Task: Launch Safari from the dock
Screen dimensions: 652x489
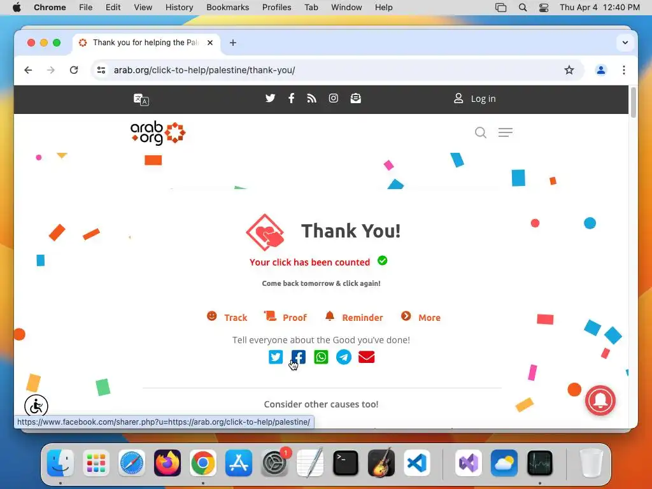Action: coord(132,462)
